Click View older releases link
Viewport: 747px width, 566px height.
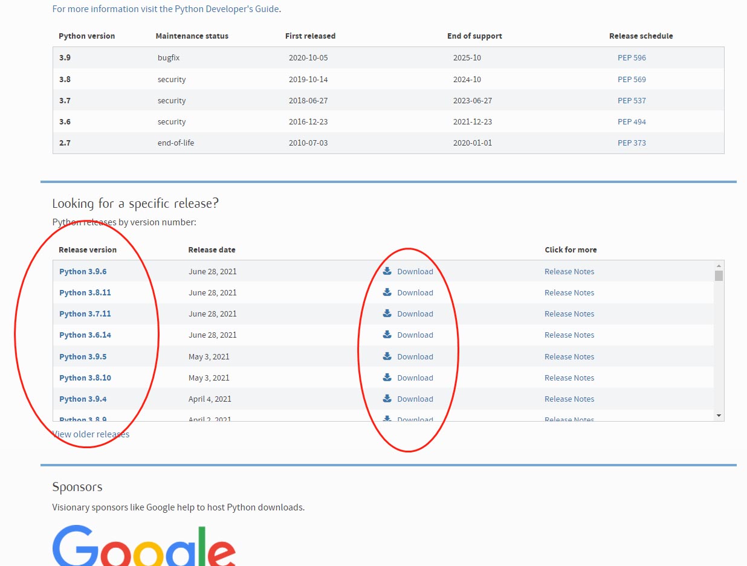91,434
